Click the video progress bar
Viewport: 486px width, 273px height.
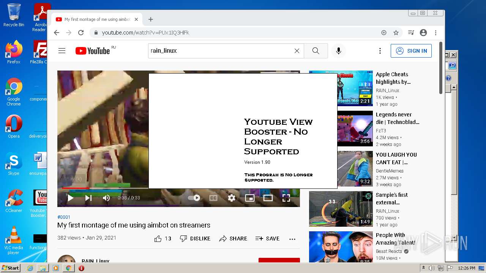104,188
